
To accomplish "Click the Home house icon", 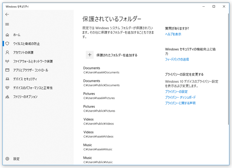I will [x=7, y=35].
